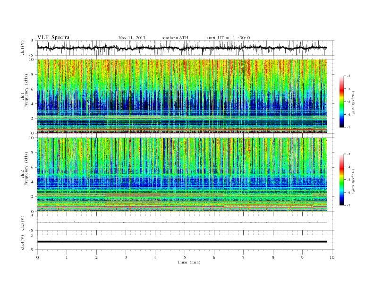Click the "5" tick on the time axis

[x=185, y=257]
